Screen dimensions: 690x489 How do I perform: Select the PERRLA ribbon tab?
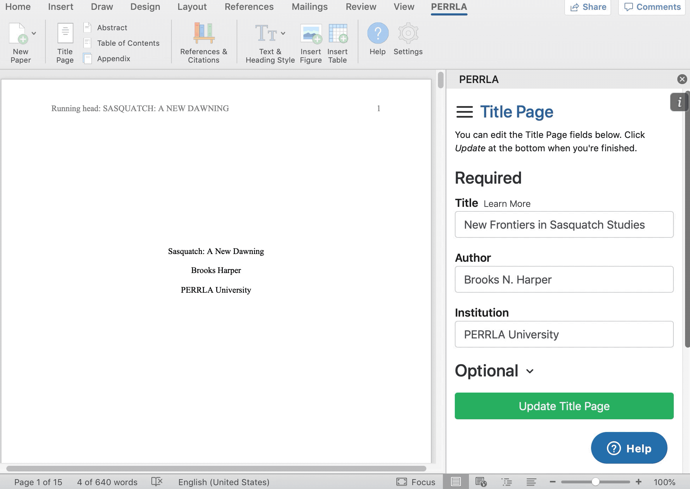(x=448, y=7)
